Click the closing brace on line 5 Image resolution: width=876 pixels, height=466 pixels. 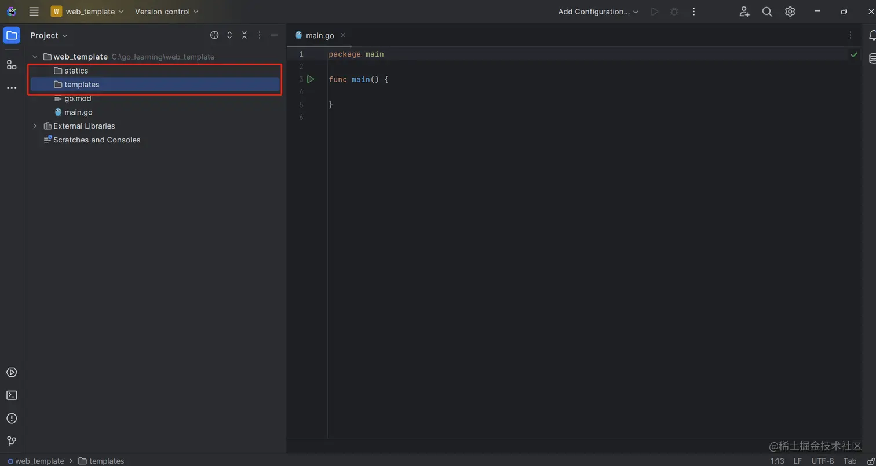pos(331,105)
